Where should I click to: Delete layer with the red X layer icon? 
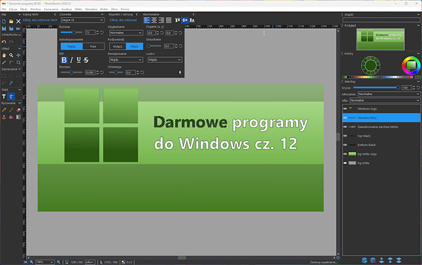pos(373,260)
